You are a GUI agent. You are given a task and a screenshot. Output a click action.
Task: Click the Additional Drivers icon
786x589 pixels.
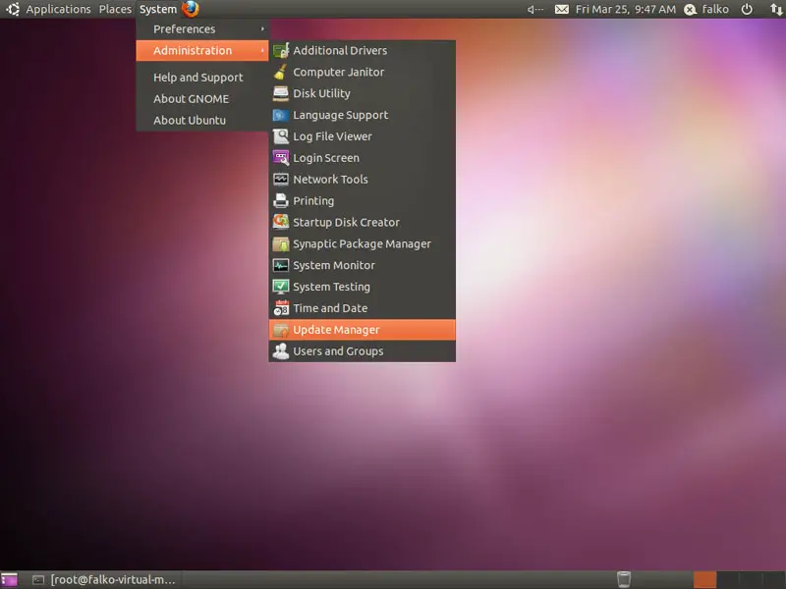(281, 50)
